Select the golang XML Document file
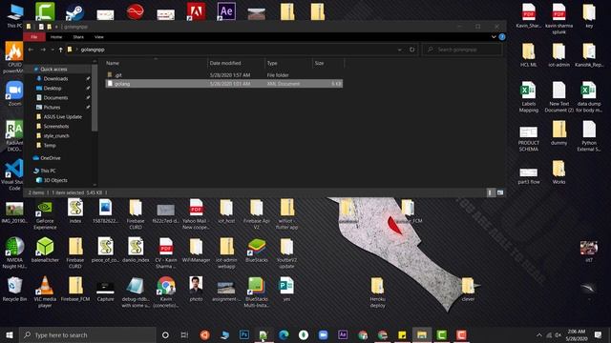Image resolution: width=611 pixels, height=343 pixels. 224,84
